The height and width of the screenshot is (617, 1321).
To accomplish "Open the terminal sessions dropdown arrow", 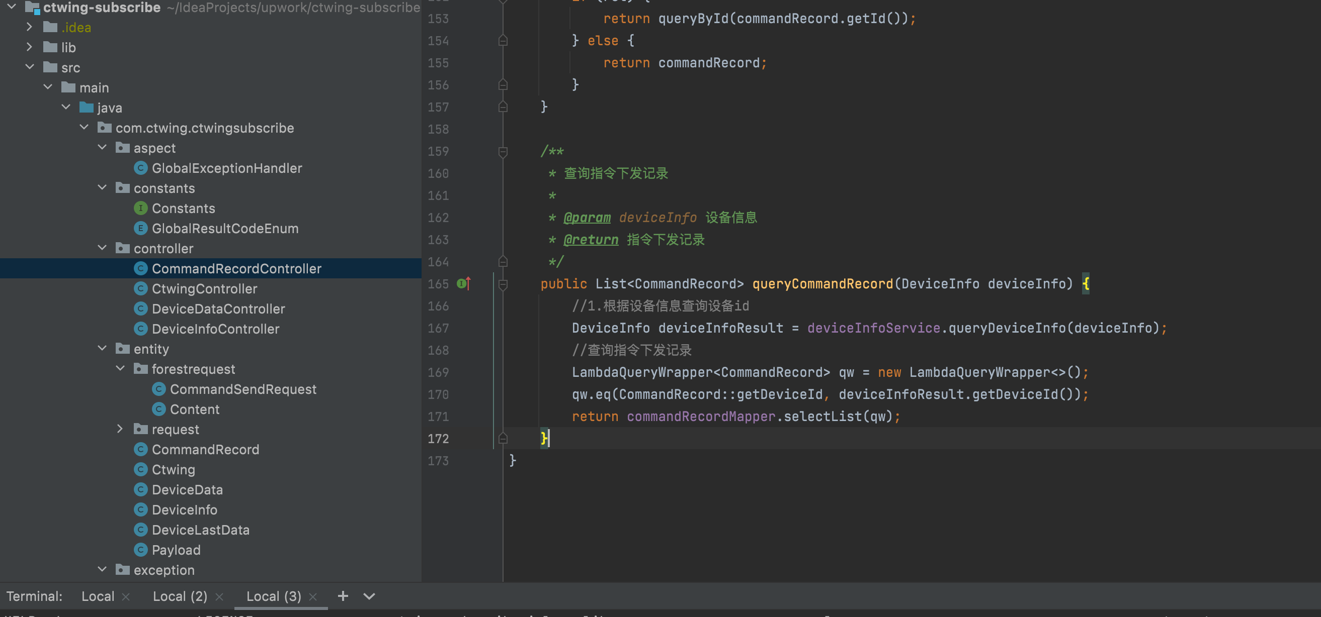I will pyautogui.click(x=369, y=596).
